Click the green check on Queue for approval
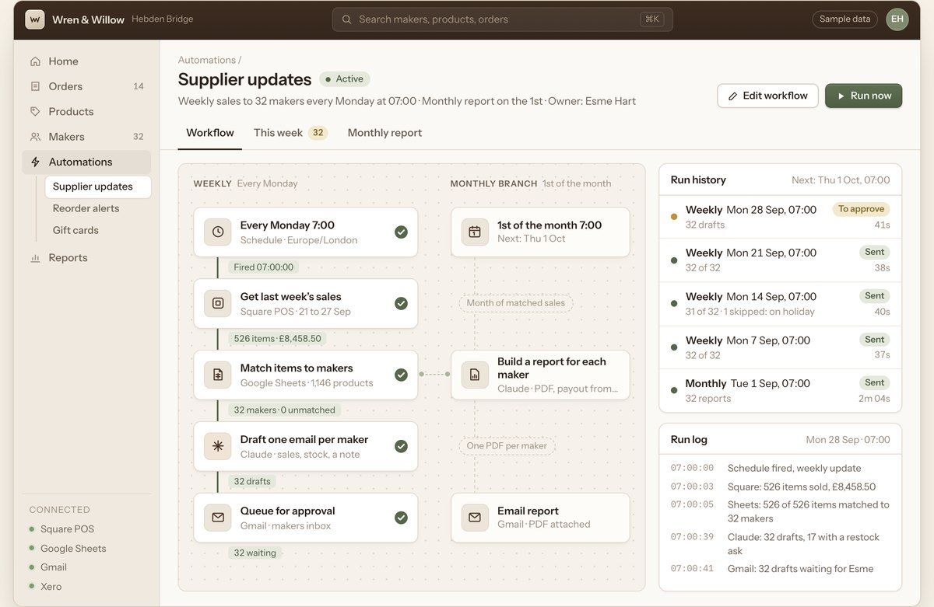This screenshot has width=934, height=607. click(401, 518)
